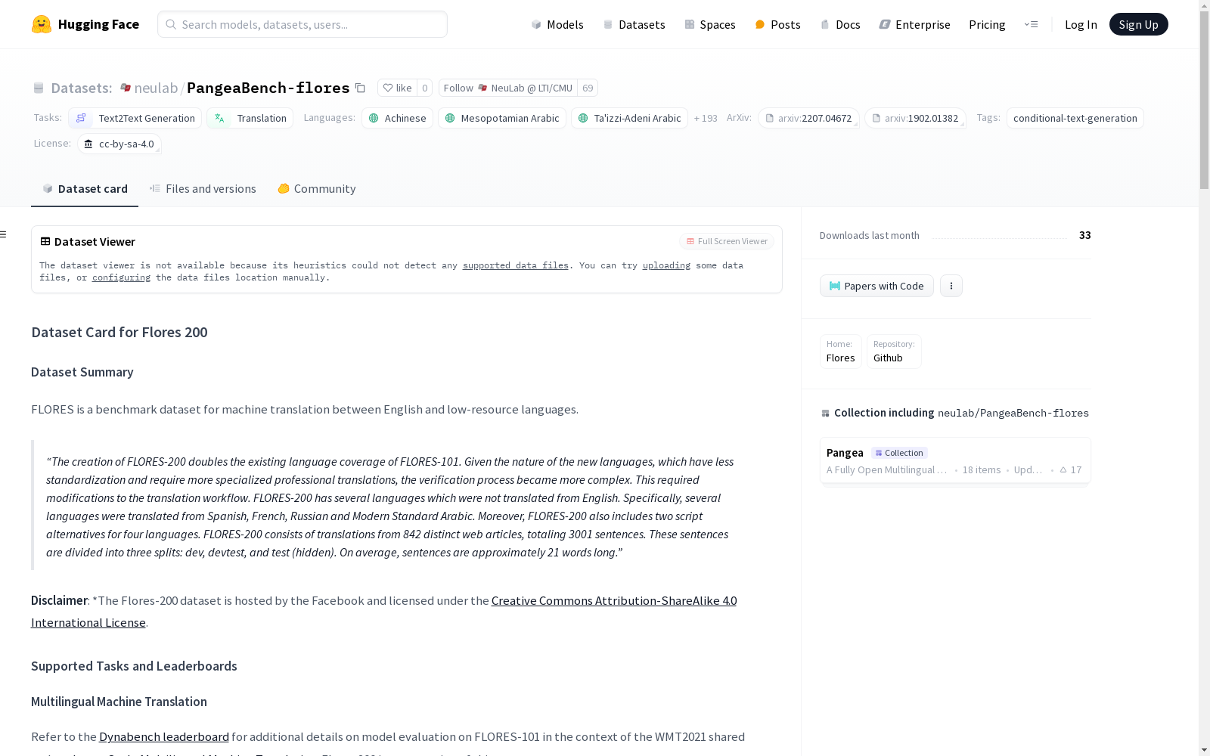Click the page vertical scrollbar
Screen dimensions: 1210x756
[x=1204, y=378]
